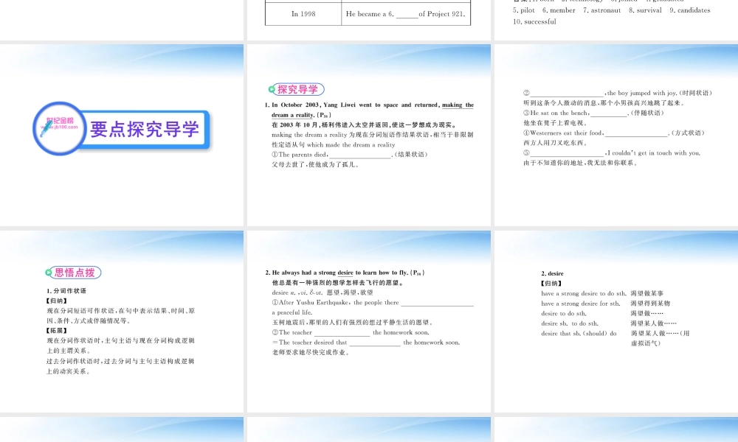Click the underlined phrase 'dream a reality.'

[293, 115]
